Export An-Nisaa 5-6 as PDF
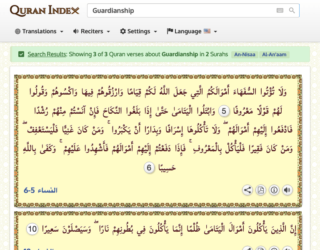This screenshot has height=250, width=320. (x=260, y=190)
